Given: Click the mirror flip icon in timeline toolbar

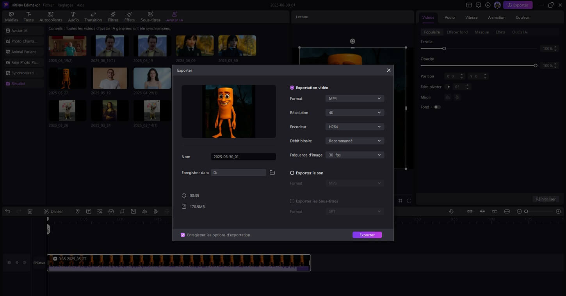Looking at the screenshot, I should pyautogui.click(x=145, y=211).
